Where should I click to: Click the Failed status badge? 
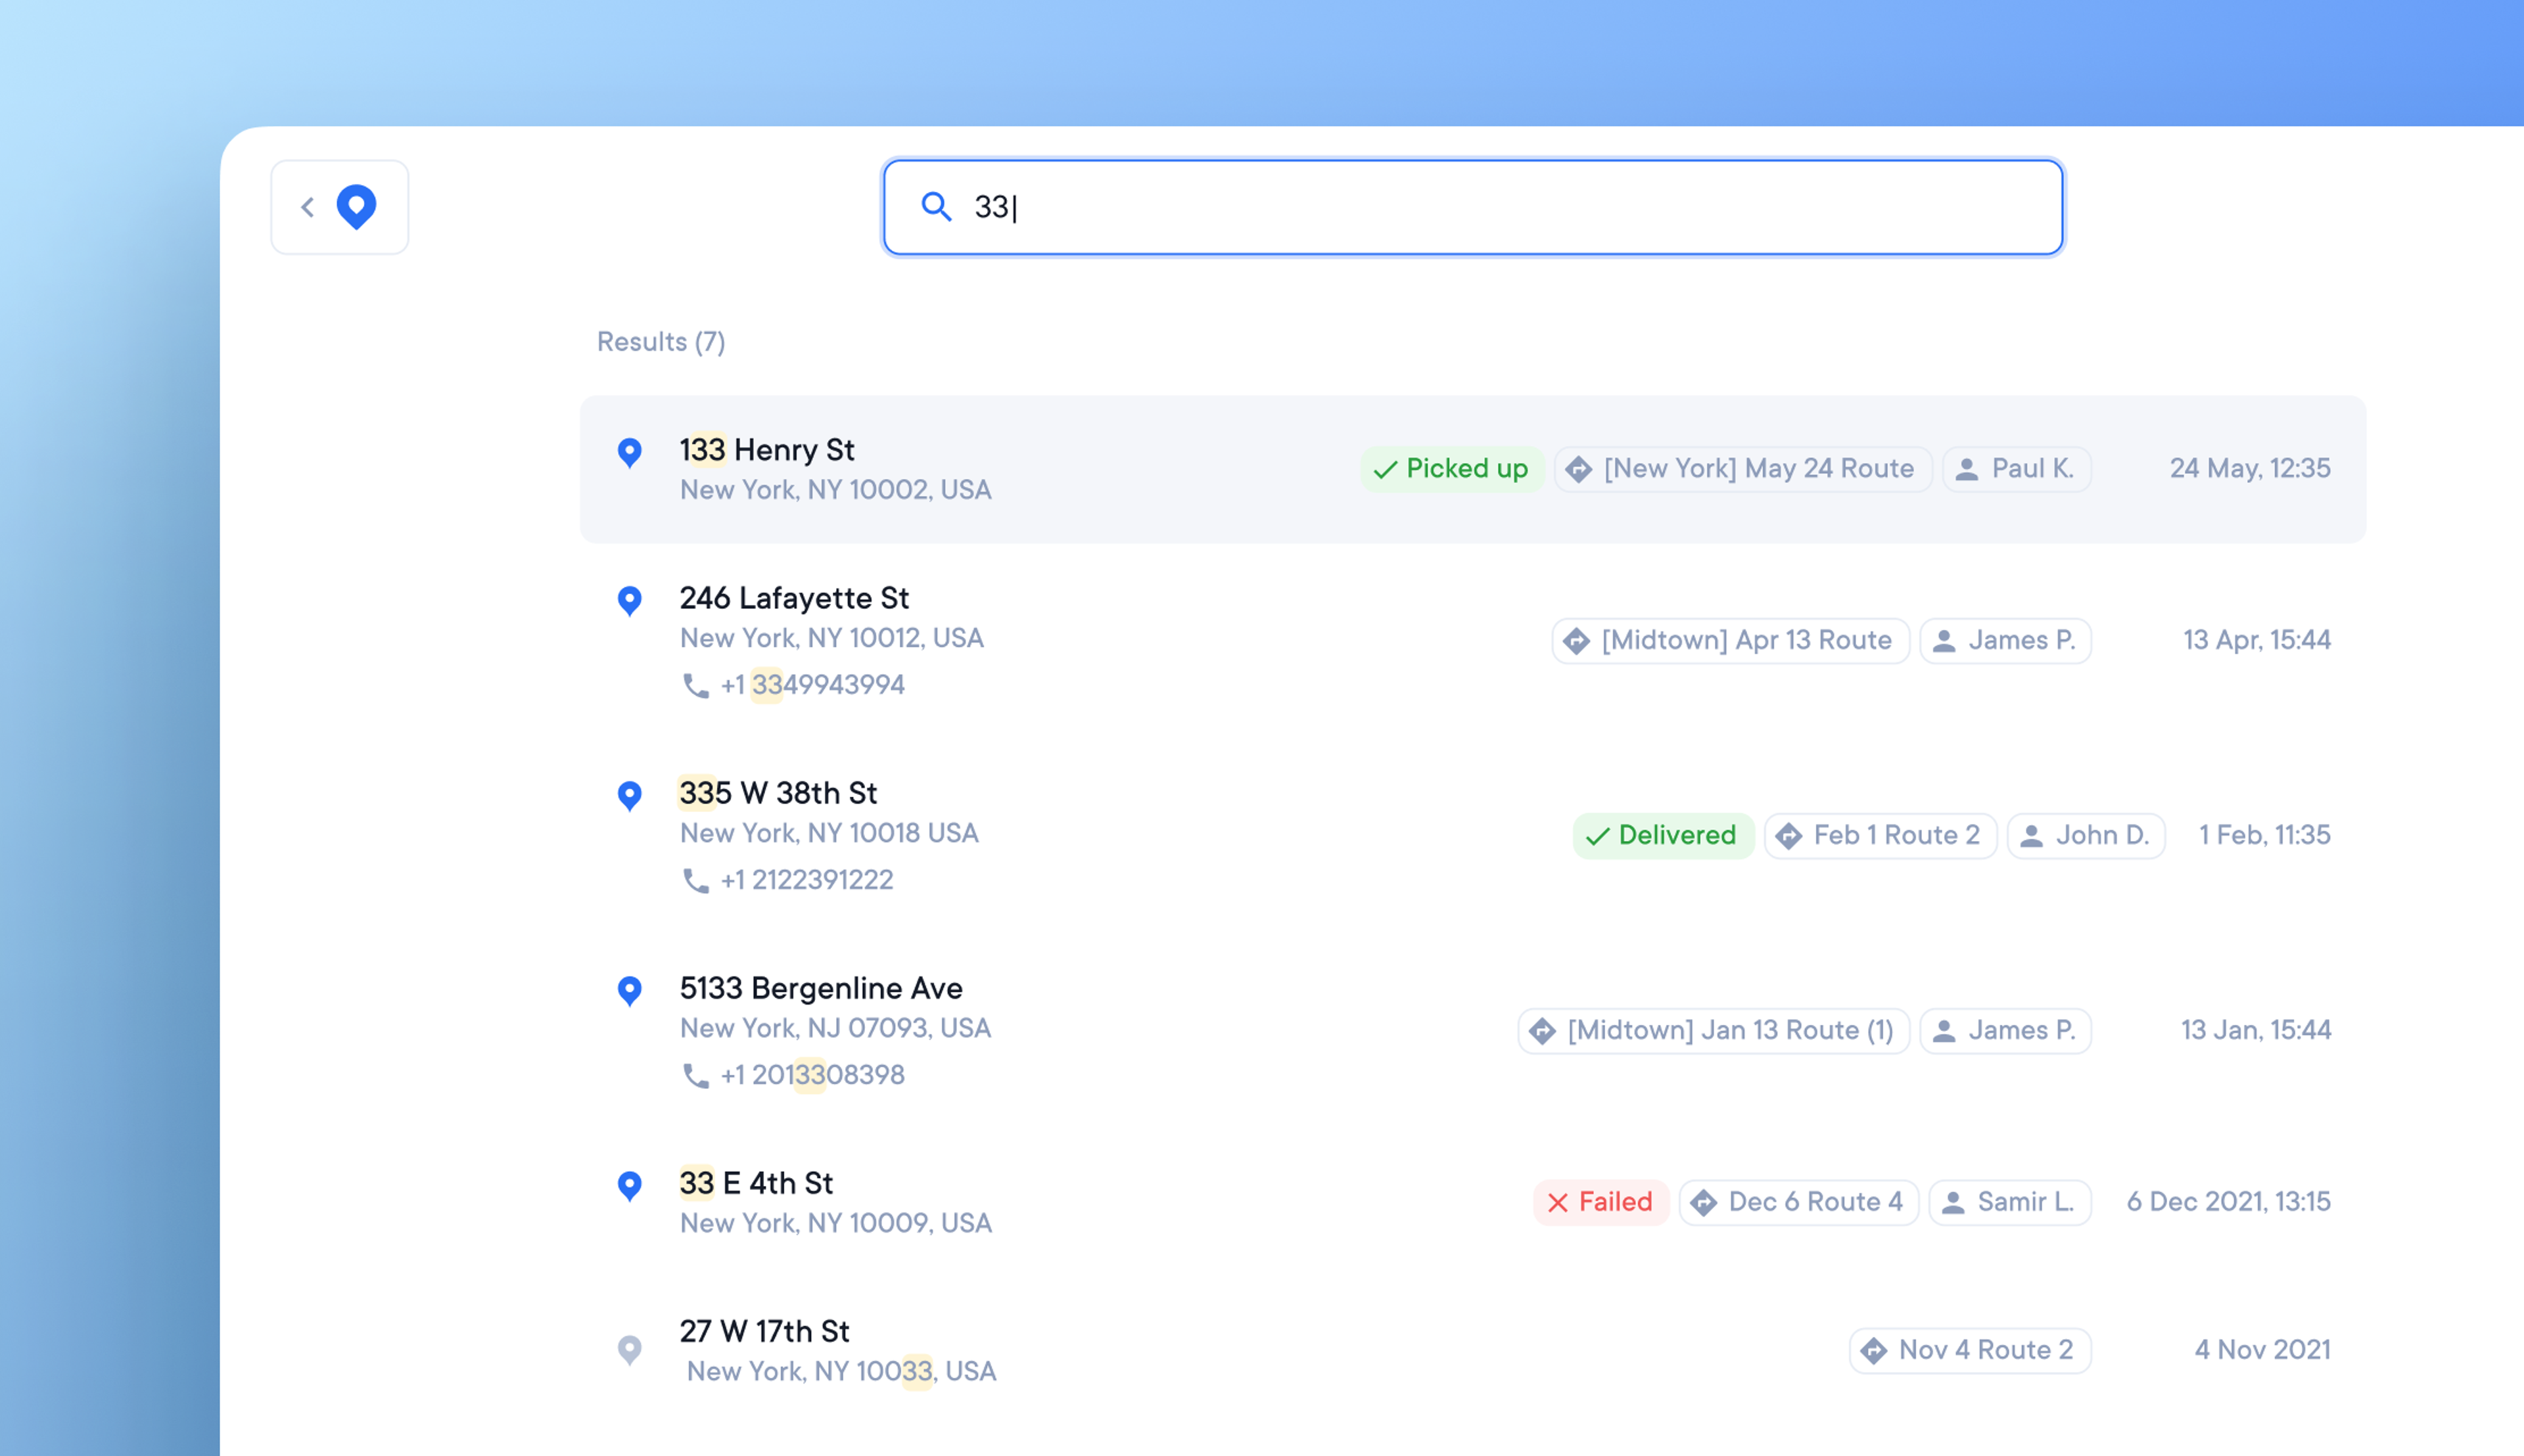click(x=1601, y=1201)
